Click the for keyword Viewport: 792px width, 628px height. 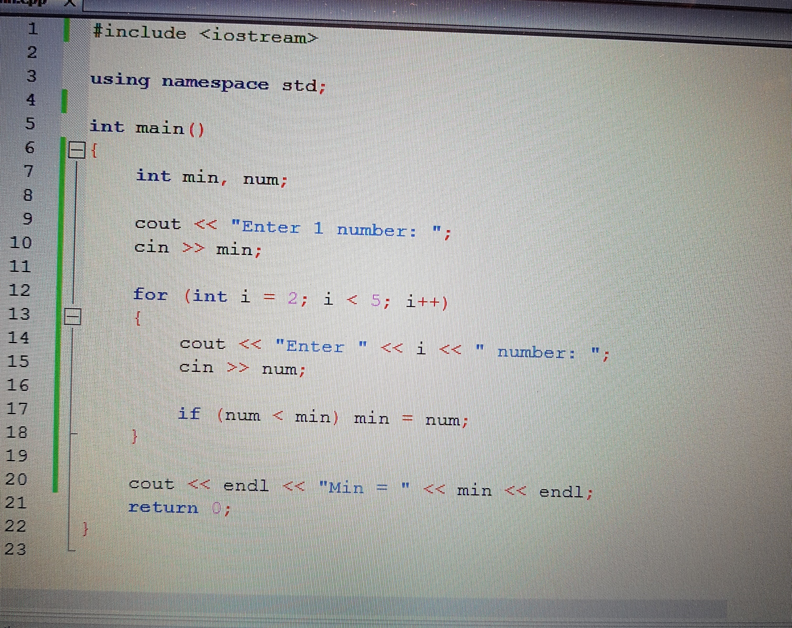150,295
